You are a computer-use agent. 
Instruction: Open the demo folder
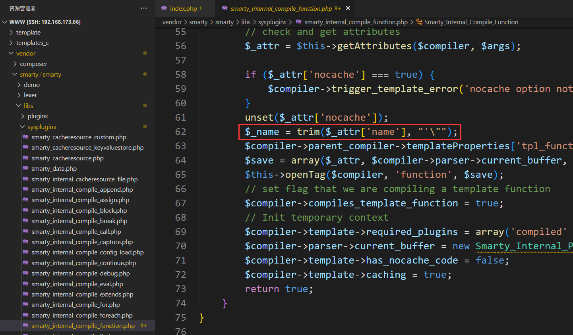click(x=31, y=85)
